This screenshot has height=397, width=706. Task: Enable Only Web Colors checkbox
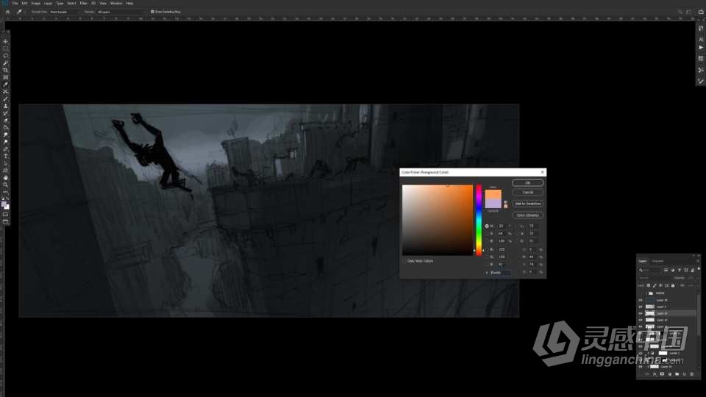pos(404,261)
